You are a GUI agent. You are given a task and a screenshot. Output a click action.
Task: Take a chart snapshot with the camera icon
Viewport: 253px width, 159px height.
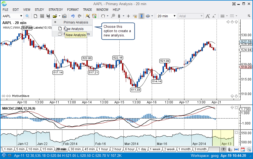(64, 16)
